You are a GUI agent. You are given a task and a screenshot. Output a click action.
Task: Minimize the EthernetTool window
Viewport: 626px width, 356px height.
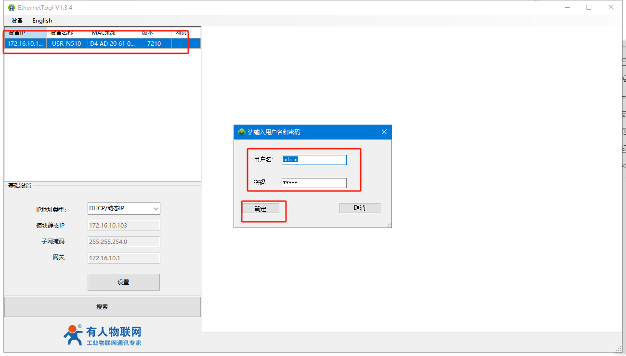point(567,7)
